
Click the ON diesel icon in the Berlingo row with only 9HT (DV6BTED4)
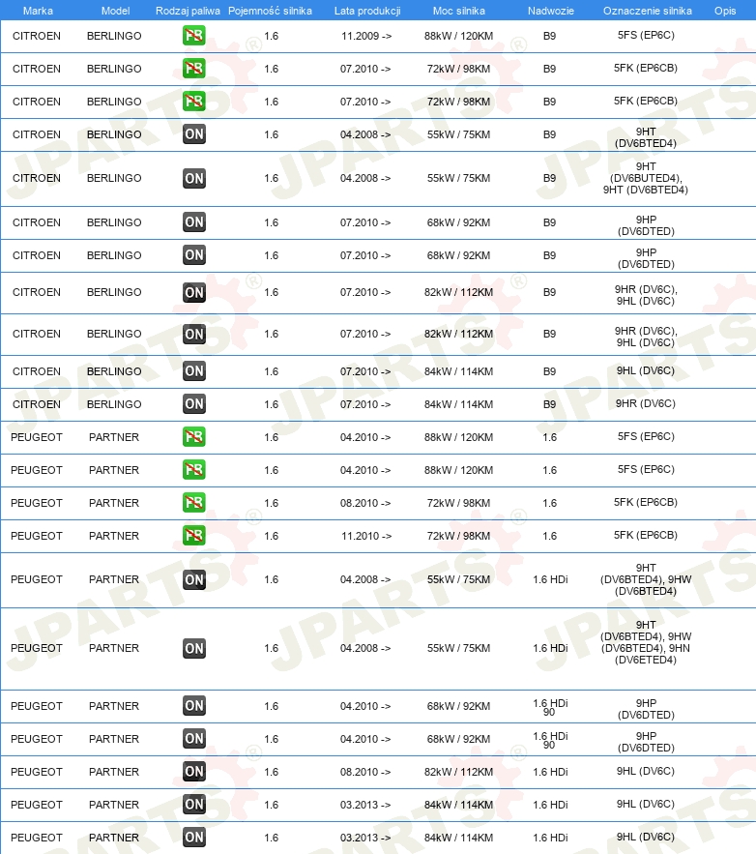pos(193,134)
